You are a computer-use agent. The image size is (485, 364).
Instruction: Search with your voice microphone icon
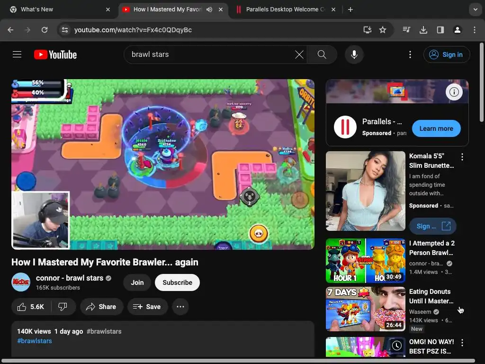(x=354, y=55)
